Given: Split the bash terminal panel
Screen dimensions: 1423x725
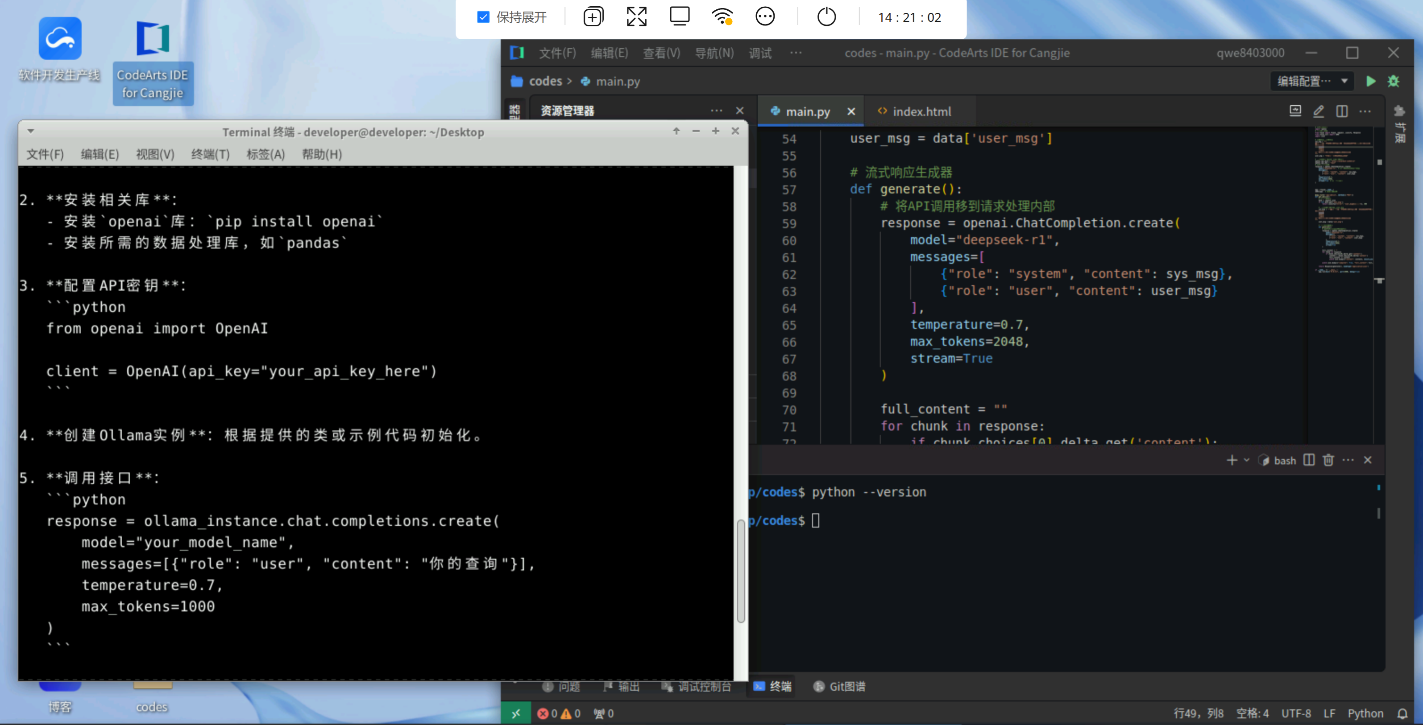Looking at the screenshot, I should click(x=1309, y=460).
